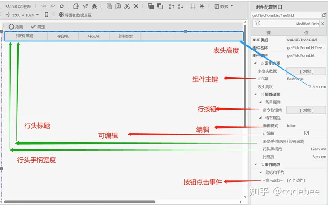Click the bug debug icon
This screenshot has height=205, width=328.
click(94, 6)
